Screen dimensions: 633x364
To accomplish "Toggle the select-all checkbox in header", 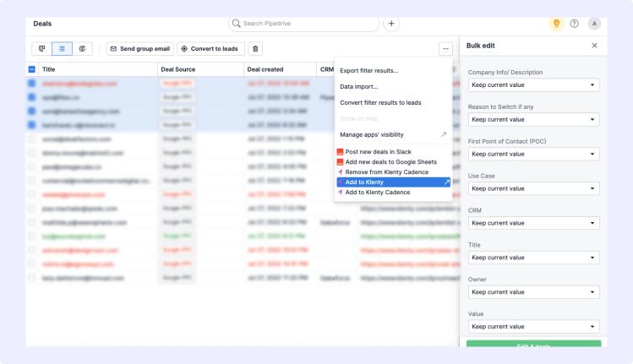I will click(32, 69).
